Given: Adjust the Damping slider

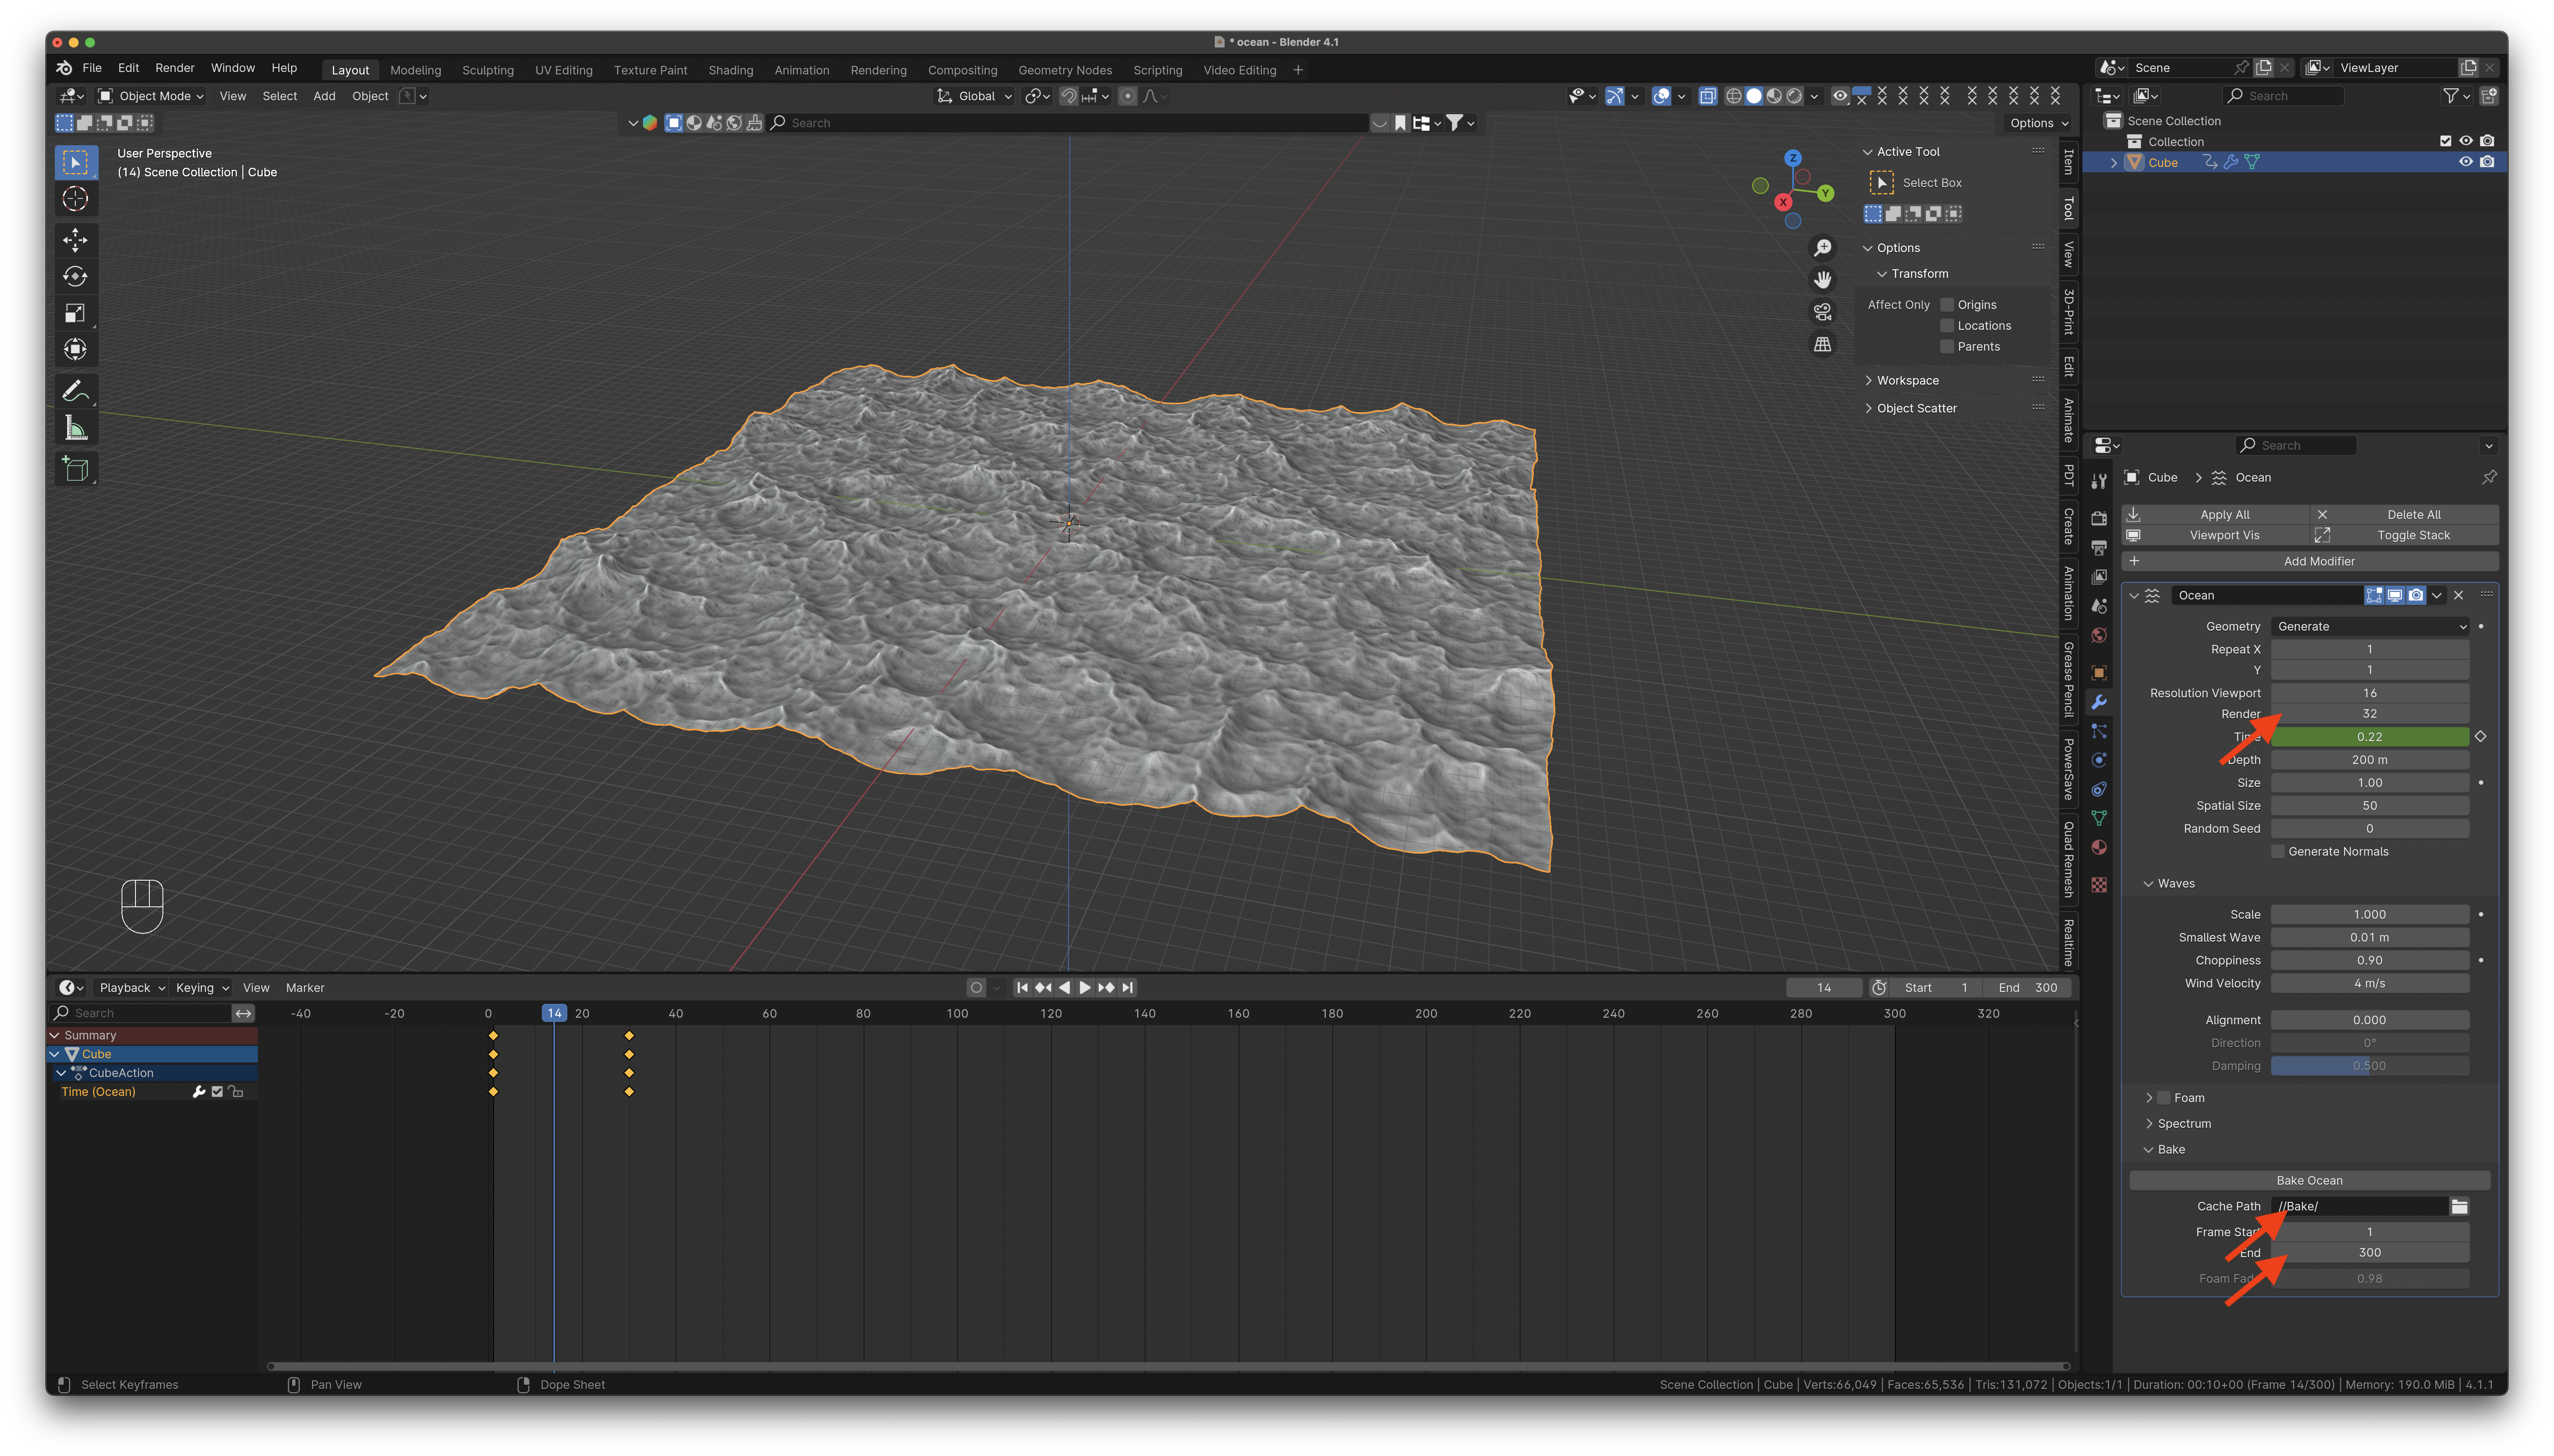Looking at the screenshot, I should pyautogui.click(x=2369, y=1067).
